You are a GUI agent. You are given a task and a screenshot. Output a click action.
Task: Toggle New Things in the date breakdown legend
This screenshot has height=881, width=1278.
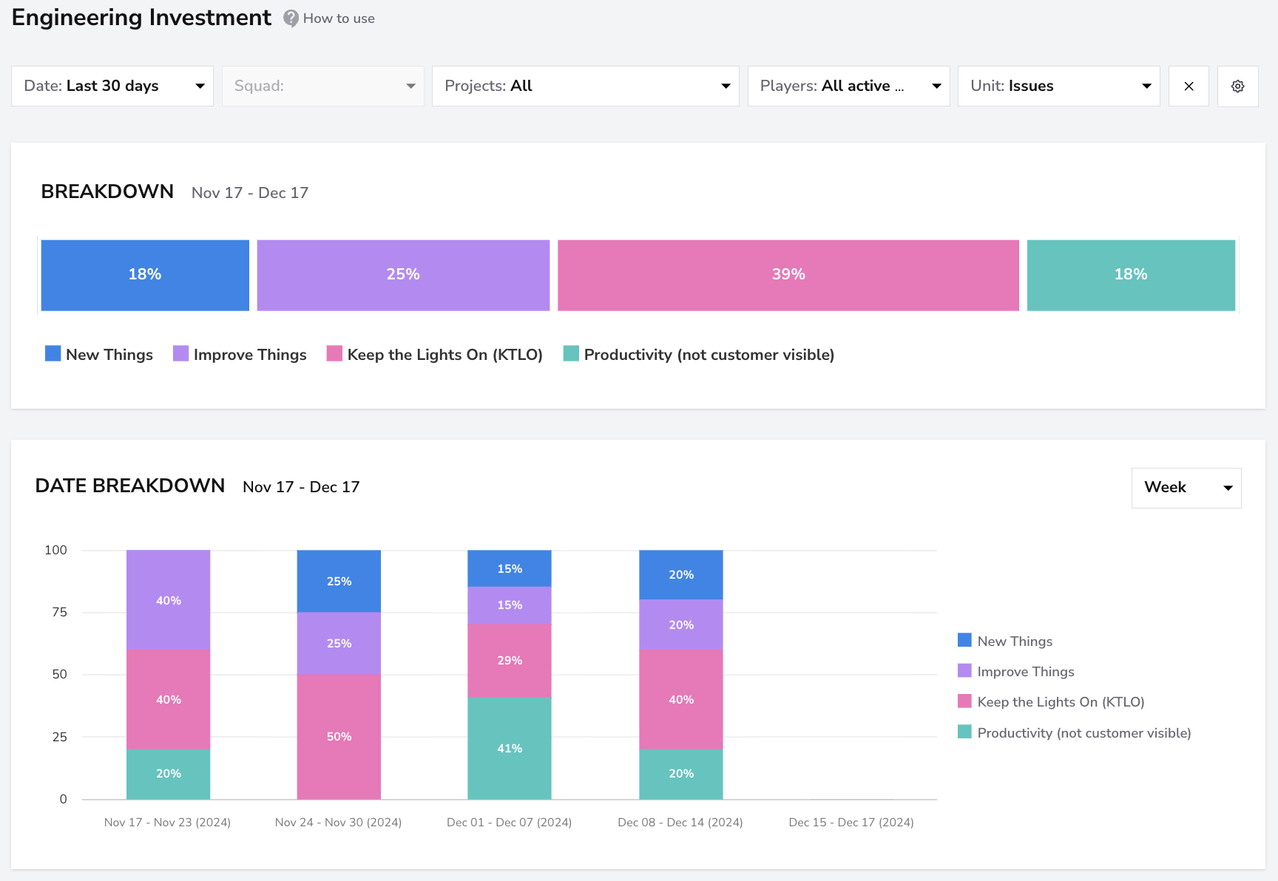coord(1005,641)
